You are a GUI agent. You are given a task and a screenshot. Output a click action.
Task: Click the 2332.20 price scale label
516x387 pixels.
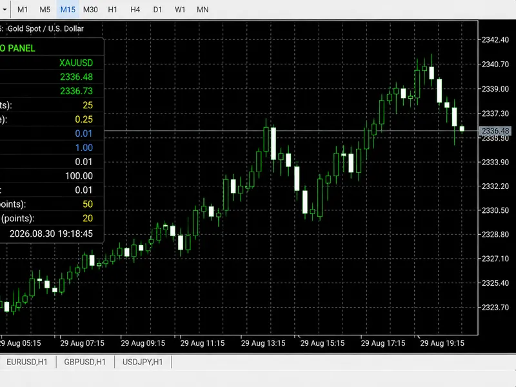[x=495, y=186]
